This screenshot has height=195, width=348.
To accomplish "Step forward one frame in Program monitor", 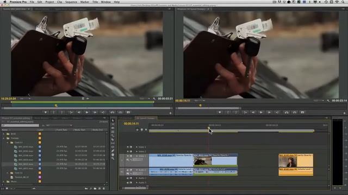I will [x=269, y=112].
